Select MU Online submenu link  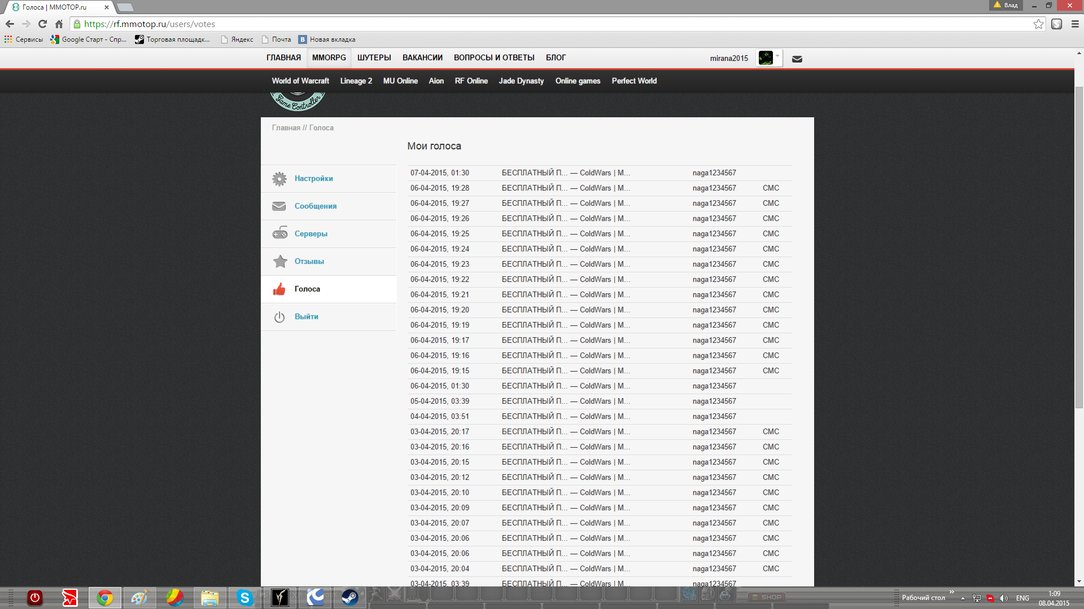tap(400, 81)
